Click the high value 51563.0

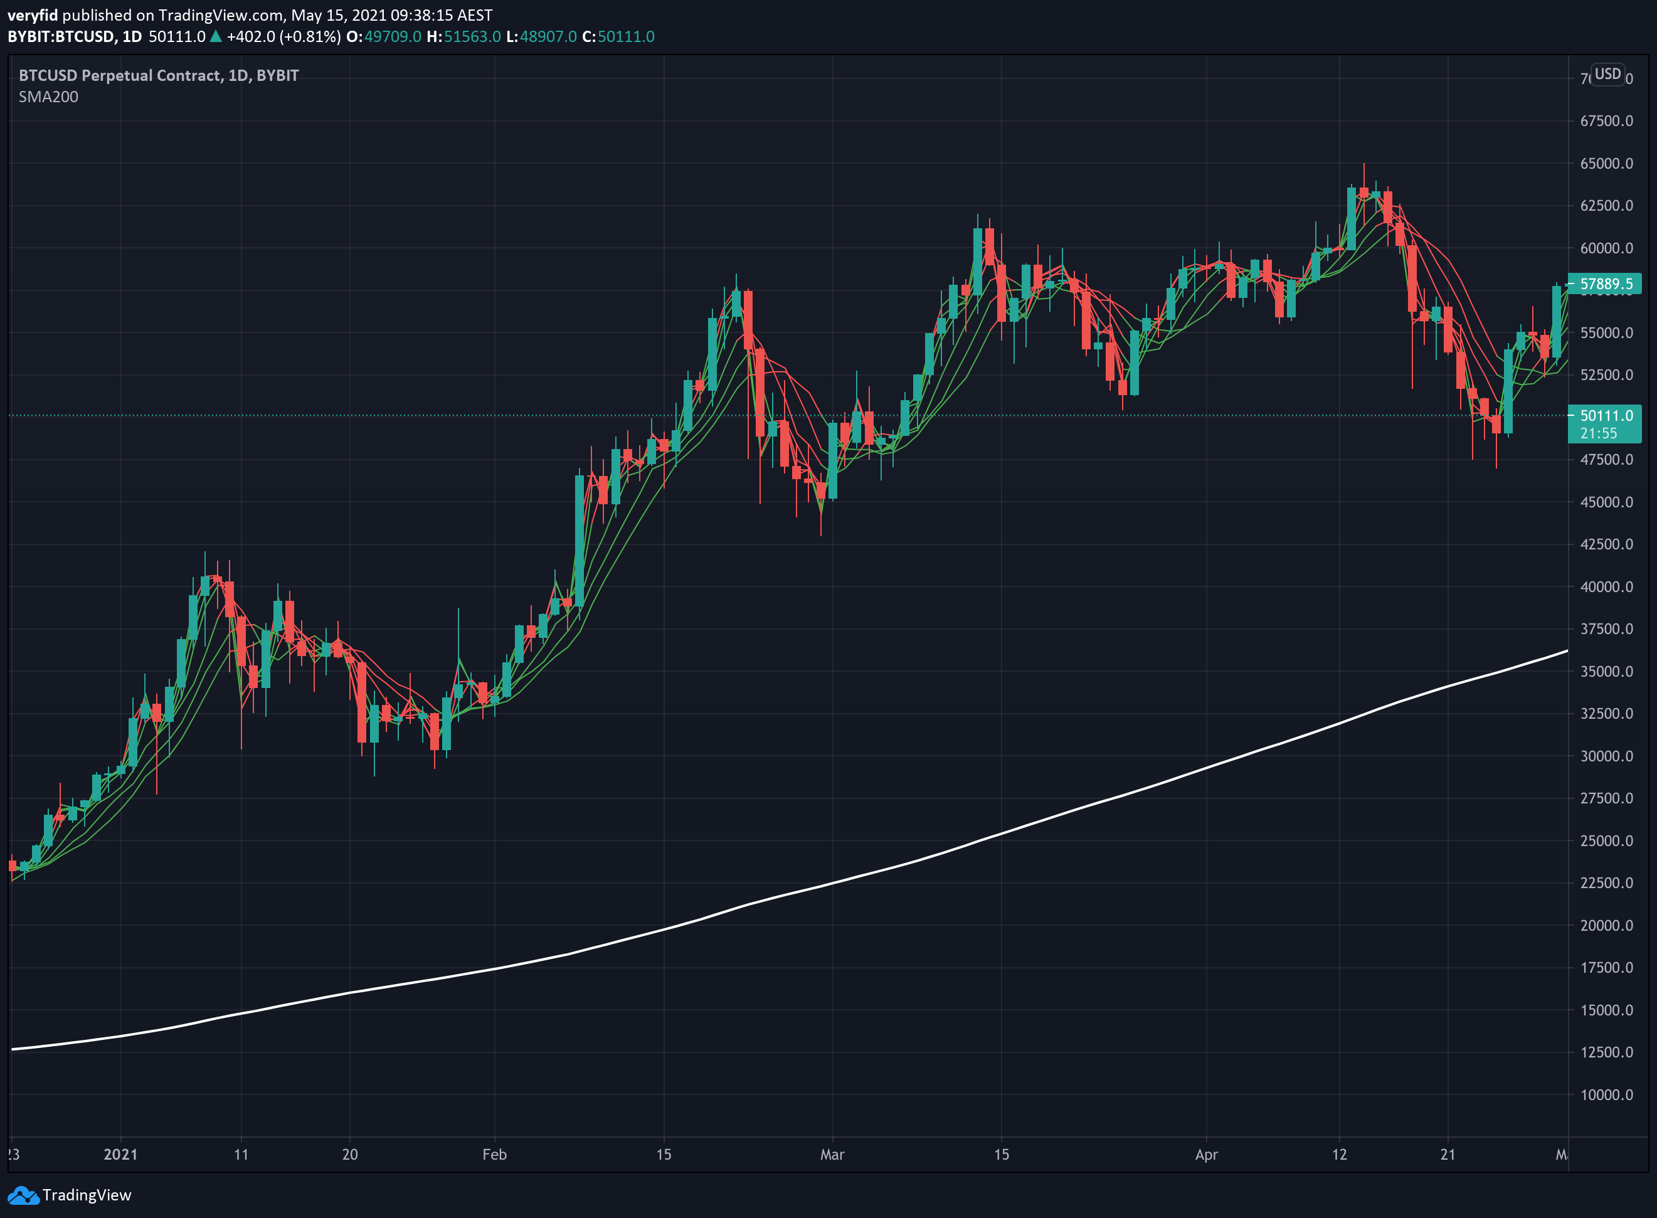point(472,36)
